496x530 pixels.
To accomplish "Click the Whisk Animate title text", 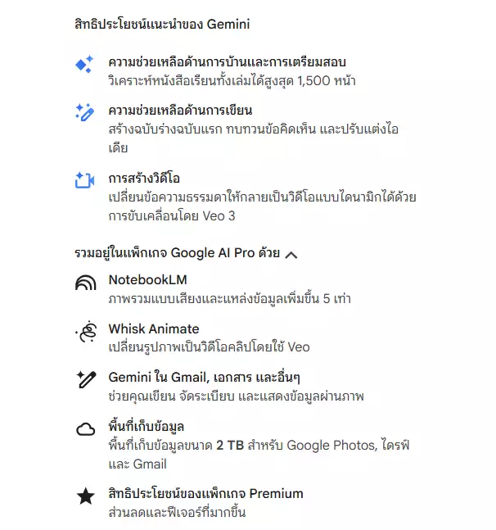I will (153, 329).
